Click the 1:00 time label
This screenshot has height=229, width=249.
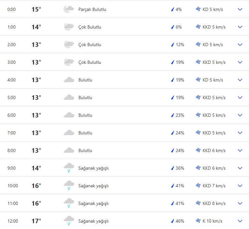12,27
